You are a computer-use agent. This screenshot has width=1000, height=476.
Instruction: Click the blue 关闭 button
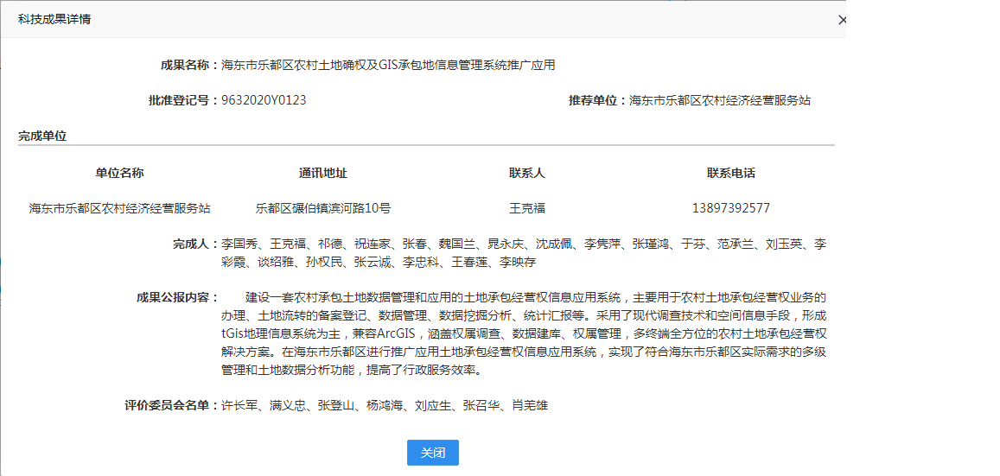pos(433,453)
